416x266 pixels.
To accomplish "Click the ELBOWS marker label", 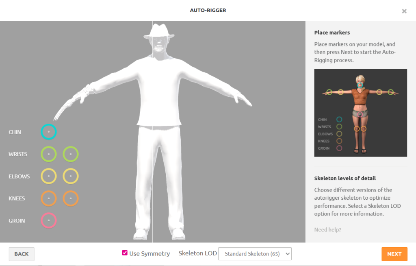I will tap(19, 177).
